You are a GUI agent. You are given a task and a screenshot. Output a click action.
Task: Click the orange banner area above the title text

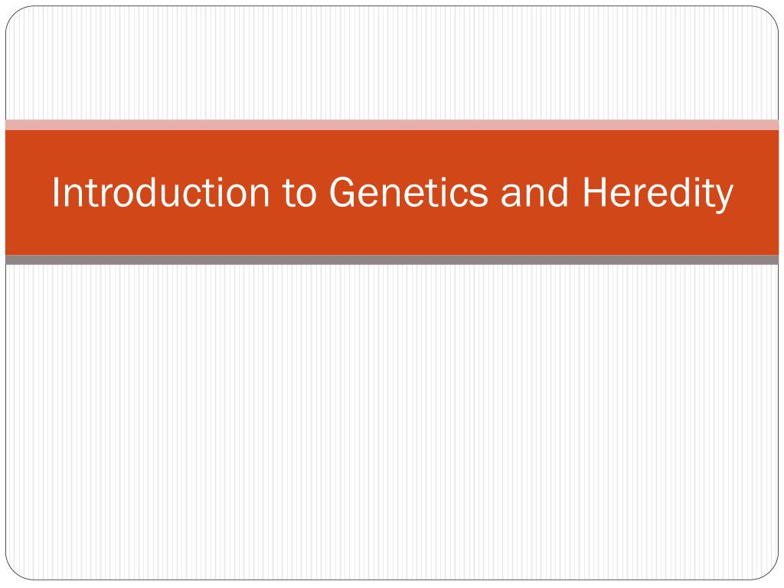[392, 152]
